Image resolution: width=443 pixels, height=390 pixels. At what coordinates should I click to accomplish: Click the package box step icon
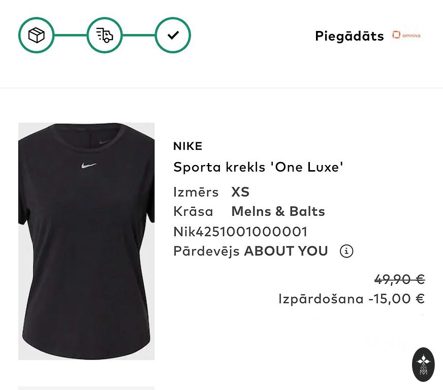36,35
